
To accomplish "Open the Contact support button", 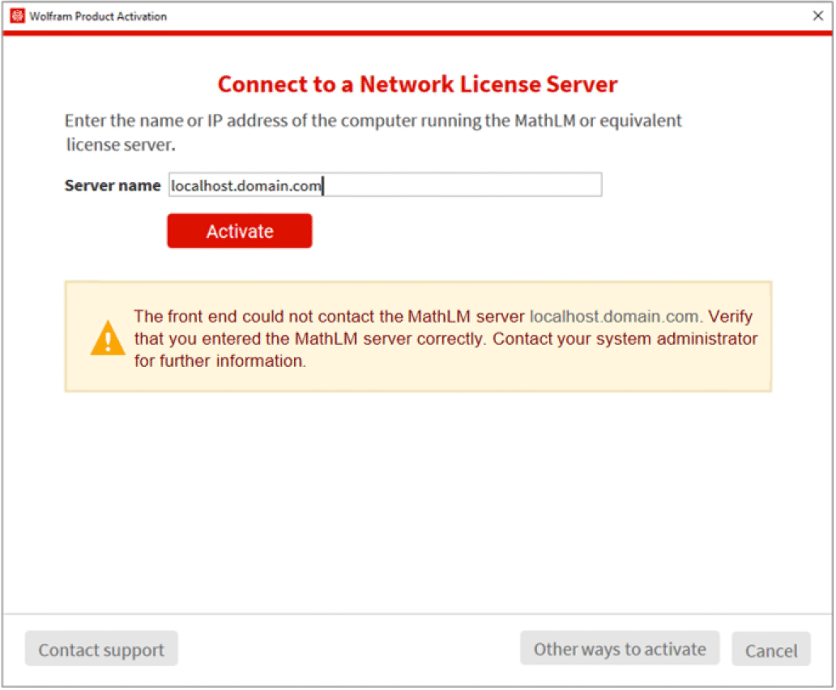I will [x=101, y=650].
